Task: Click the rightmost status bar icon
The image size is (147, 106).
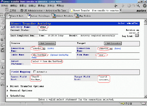Action: click(x=144, y=104)
